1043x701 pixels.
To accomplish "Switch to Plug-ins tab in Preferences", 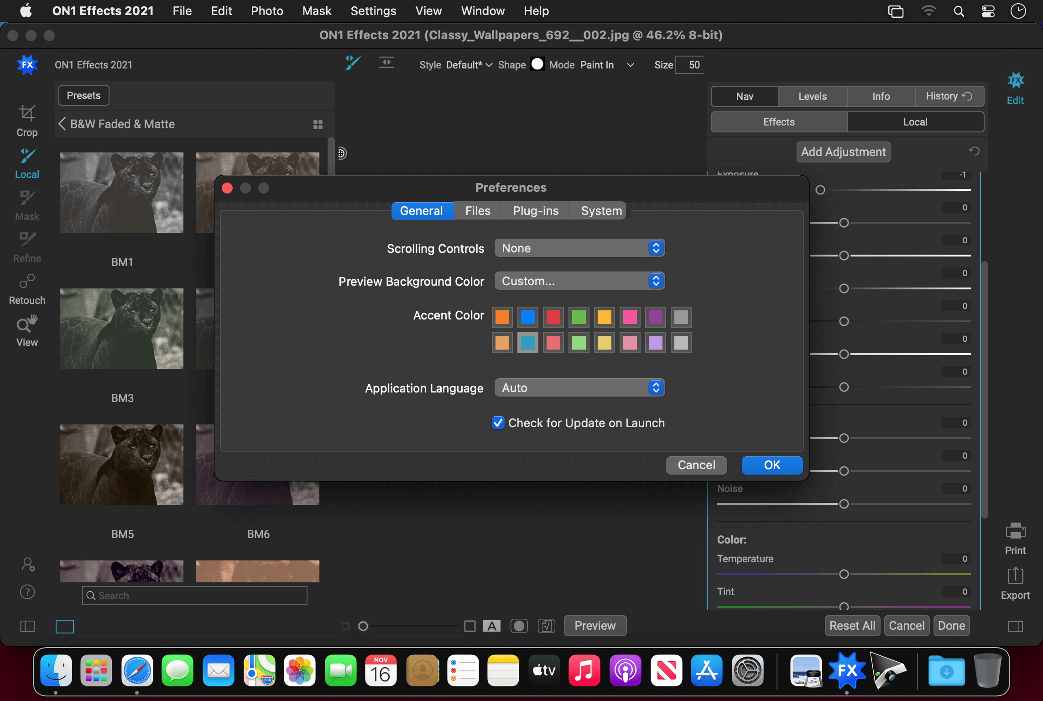I will [536, 211].
